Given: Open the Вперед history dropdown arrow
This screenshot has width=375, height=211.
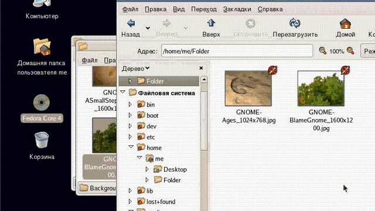Looking at the screenshot, I should pyautogui.click(x=186, y=28).
